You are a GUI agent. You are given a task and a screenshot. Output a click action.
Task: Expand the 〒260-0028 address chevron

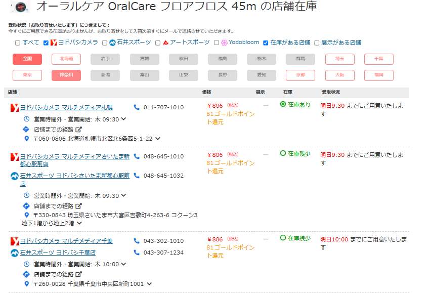[149, 283]
